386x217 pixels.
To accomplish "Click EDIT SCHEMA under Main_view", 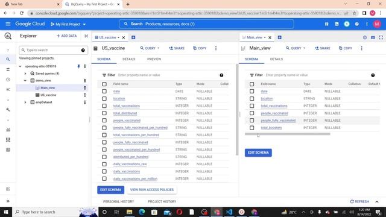I will [x=258, y=153].
